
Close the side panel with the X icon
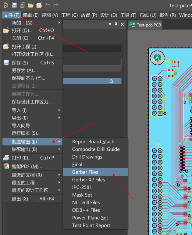[122, 24]
